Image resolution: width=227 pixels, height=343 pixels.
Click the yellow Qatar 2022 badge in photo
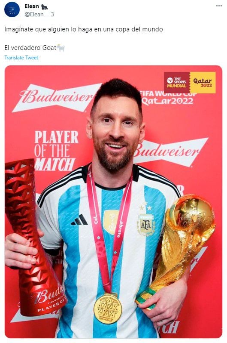203,83
